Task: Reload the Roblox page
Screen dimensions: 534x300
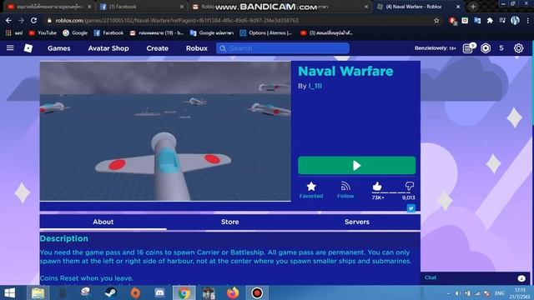Action: click(33, 20)
